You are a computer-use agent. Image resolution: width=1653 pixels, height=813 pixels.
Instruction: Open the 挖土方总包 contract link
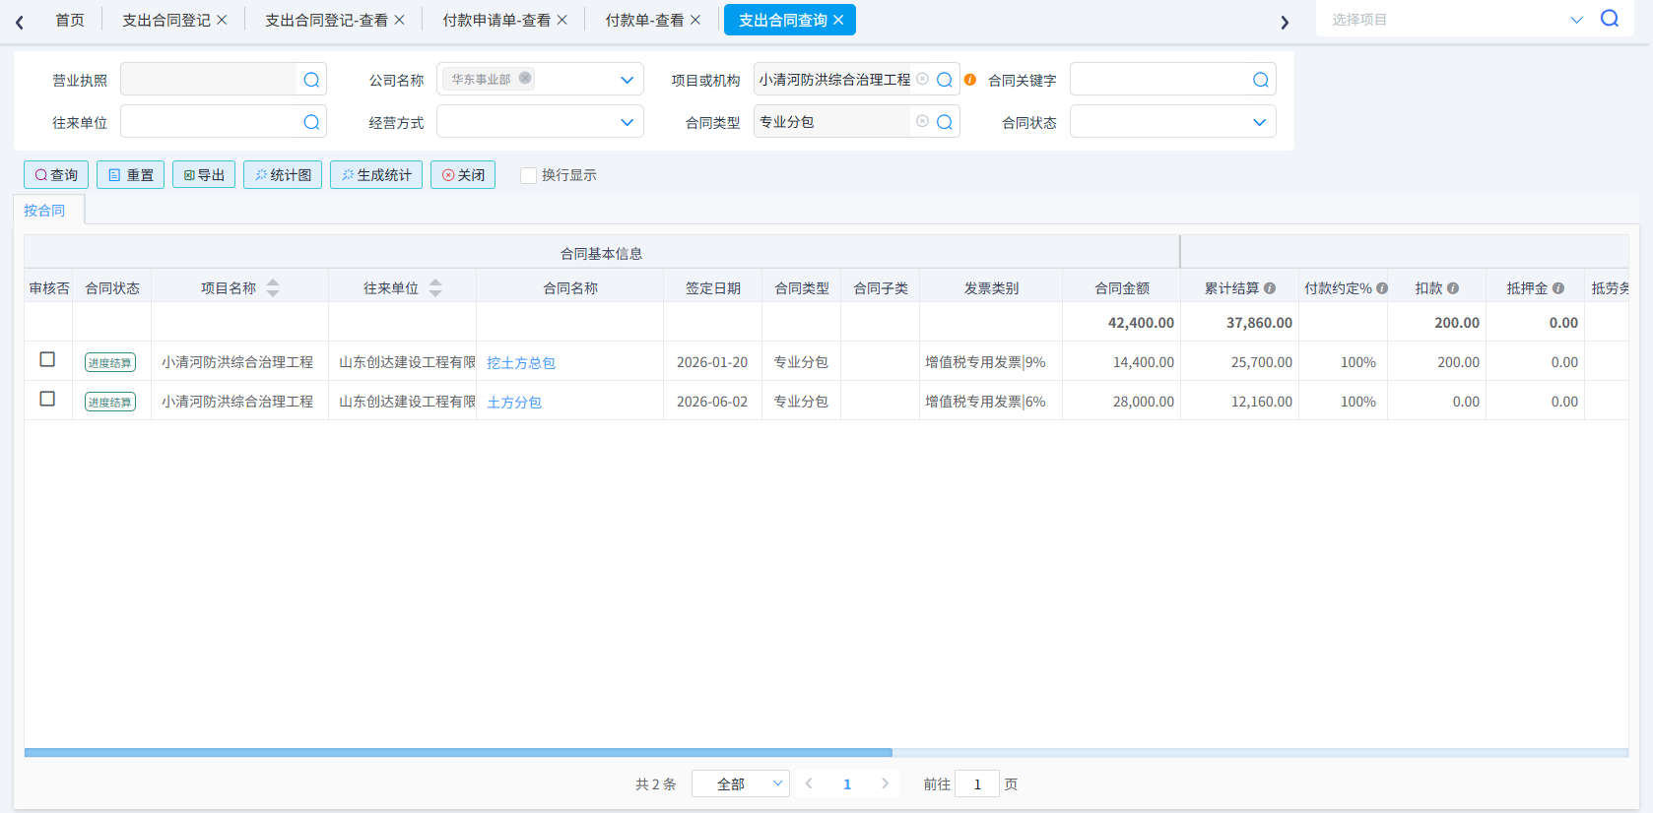pyautogui.click(x=521, y=362)
